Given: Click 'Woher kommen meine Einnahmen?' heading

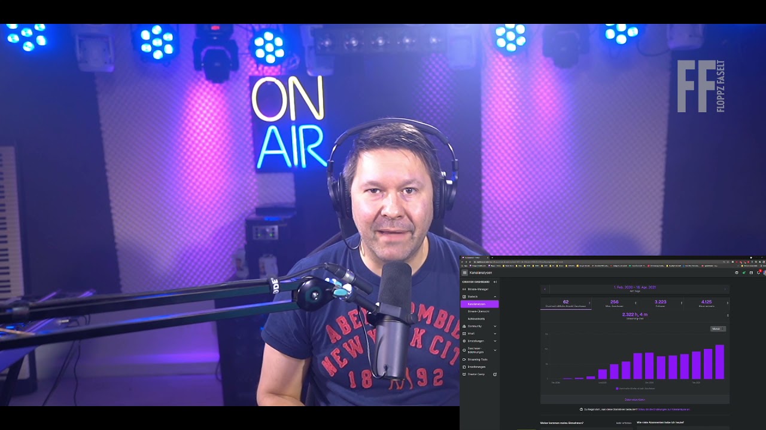Looking at the screenshot, I should (x=562, y=423).
